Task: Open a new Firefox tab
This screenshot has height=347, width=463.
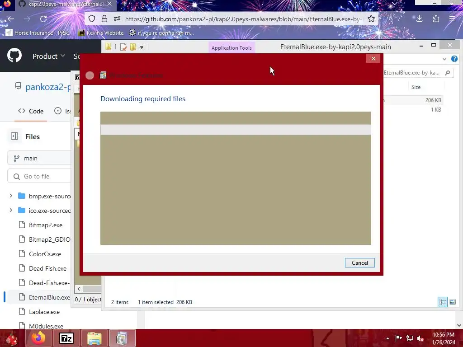Action: 124,4
